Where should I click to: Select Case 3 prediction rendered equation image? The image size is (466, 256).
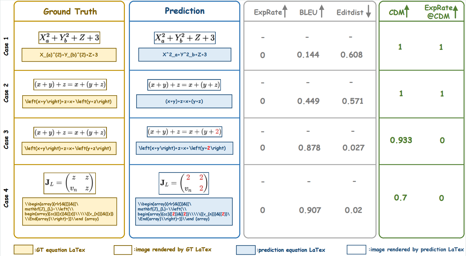pos(184,132)
